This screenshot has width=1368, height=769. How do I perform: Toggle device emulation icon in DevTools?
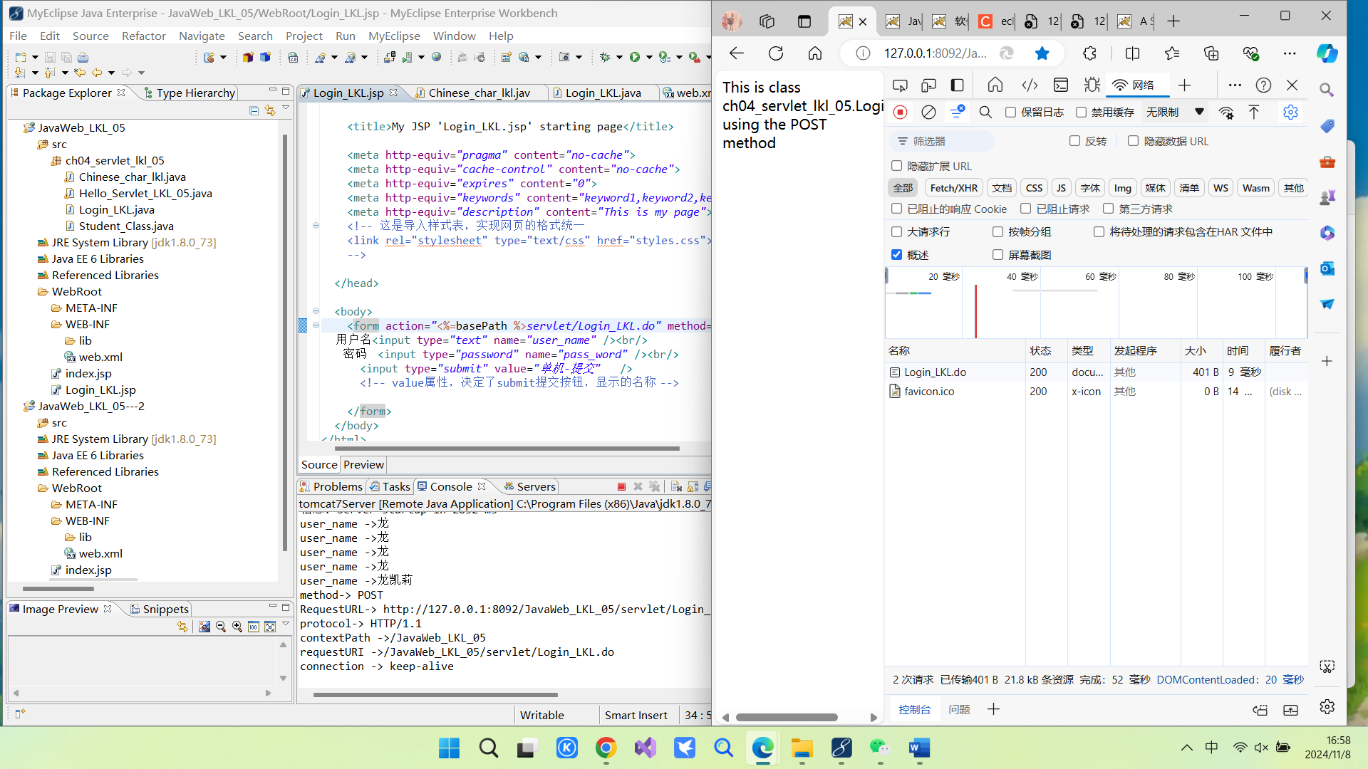[928, 85]
